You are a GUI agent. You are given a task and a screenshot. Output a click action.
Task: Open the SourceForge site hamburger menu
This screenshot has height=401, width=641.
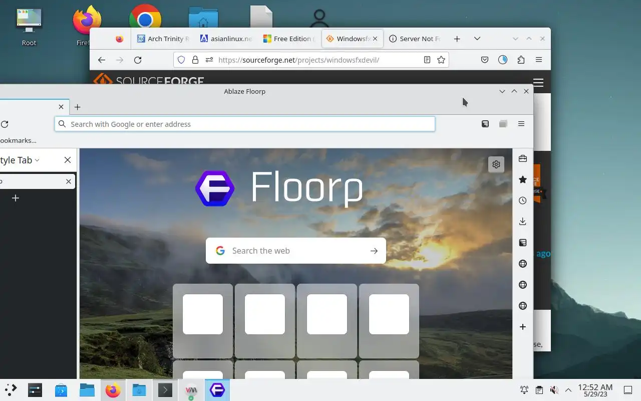point(538,83)
